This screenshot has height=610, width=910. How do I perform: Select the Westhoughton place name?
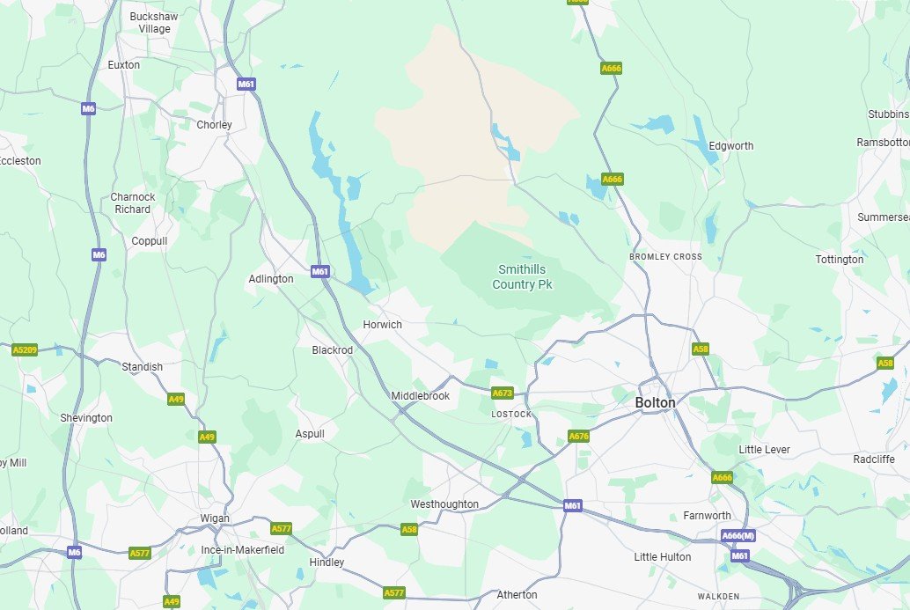(x=444, y=504)
